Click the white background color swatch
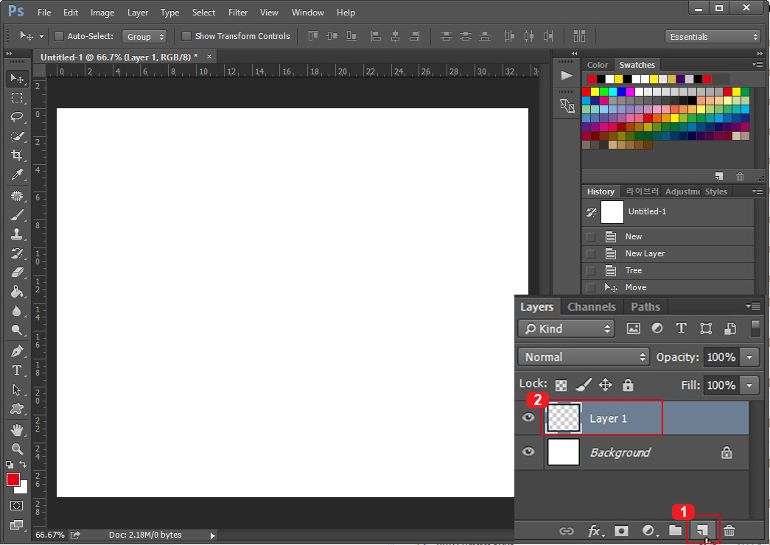Viewport: 770px width, 545px height. (x=23, y=489)
